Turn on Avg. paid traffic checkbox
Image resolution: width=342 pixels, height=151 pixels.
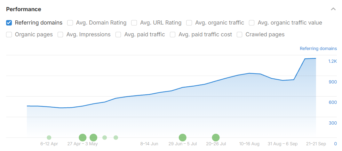click(x=118, y=34)
